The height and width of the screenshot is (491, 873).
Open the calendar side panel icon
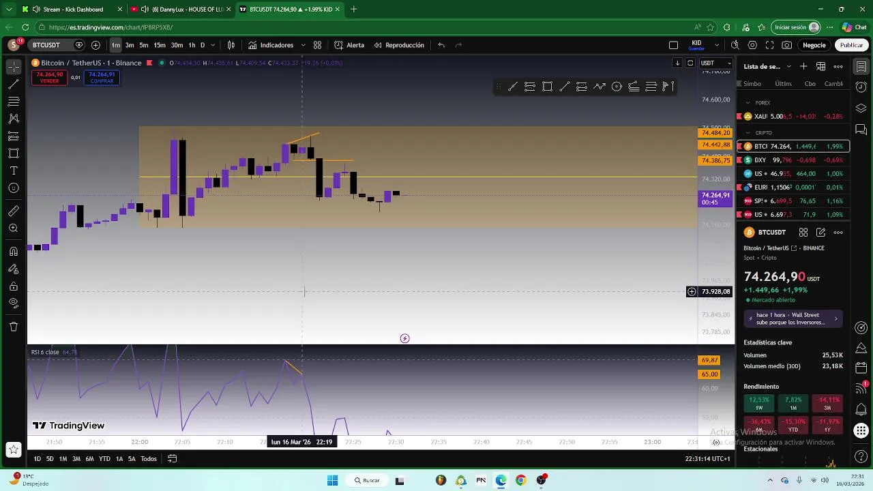[x=861, y=368]
